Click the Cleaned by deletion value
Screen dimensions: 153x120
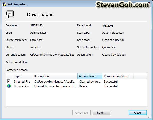(114, 55)
